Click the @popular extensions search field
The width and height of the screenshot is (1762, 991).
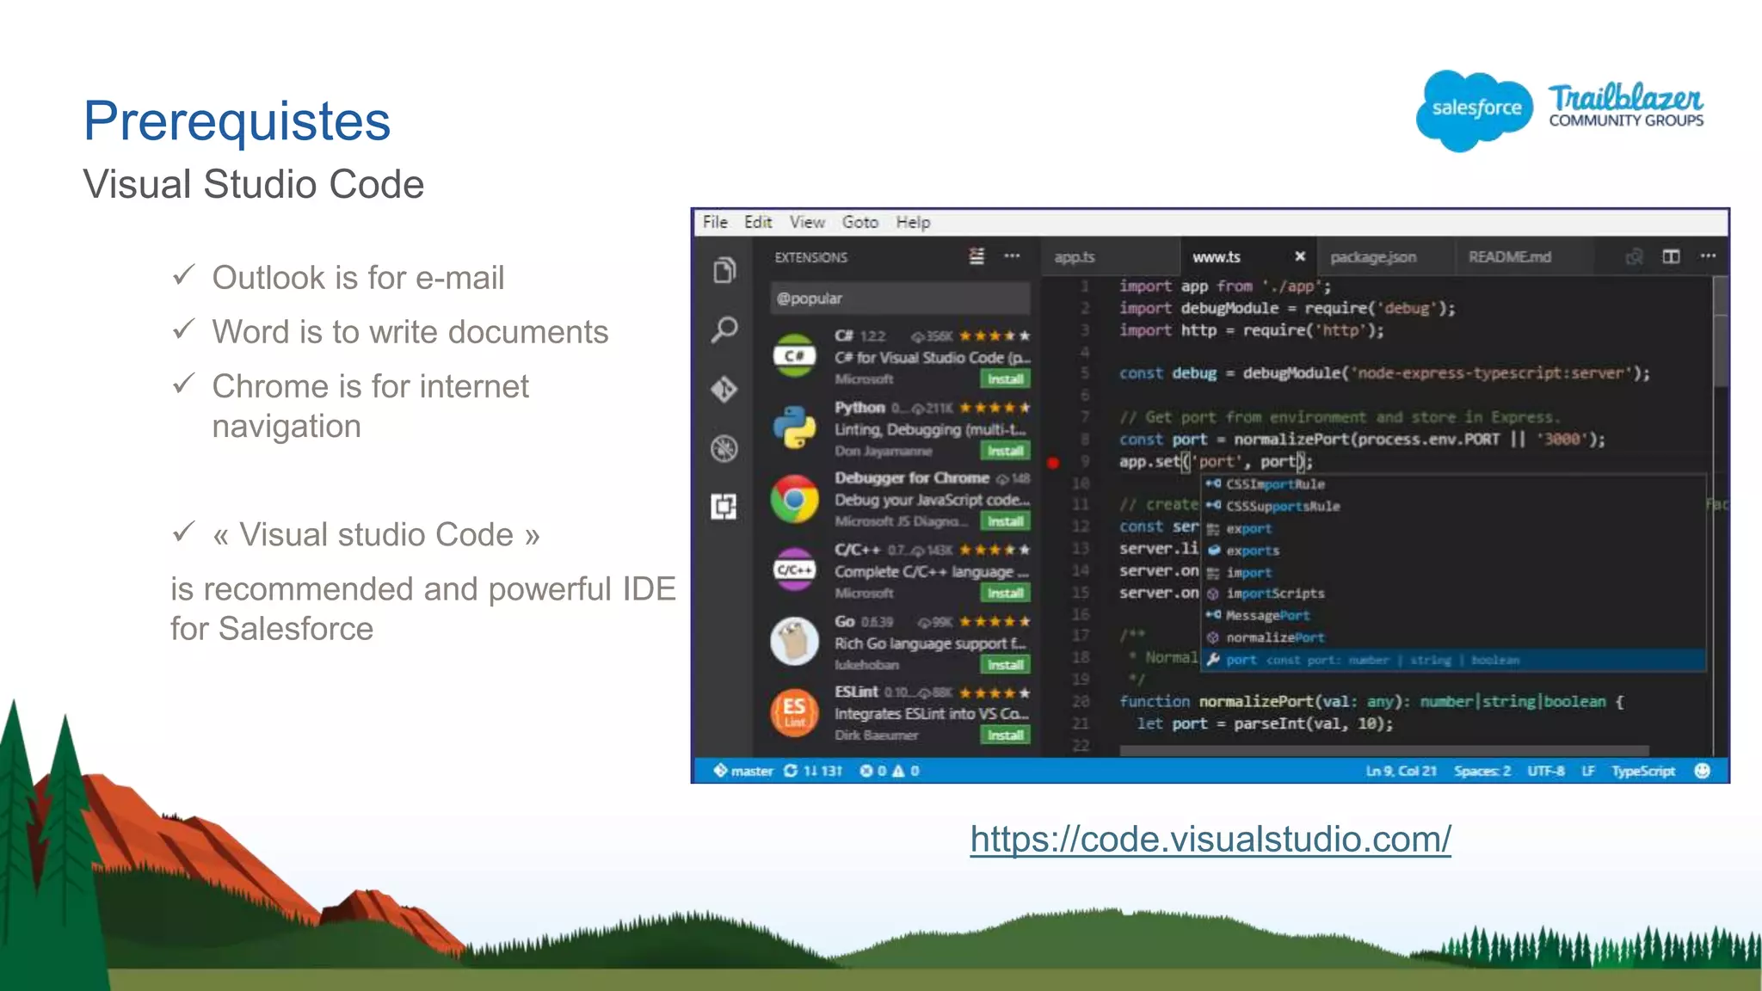pos(900,299)
